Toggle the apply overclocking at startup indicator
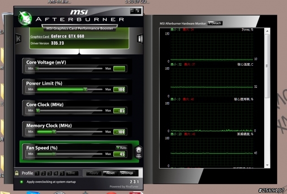 (22, 182)
